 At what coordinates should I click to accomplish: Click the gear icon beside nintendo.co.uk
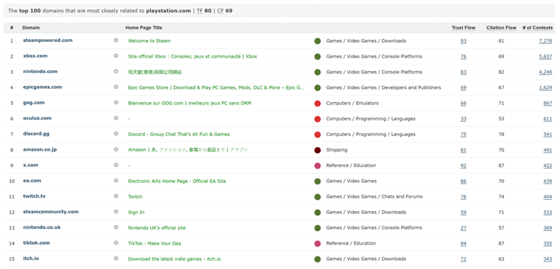116,227
